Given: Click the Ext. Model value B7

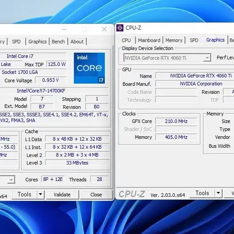Looking at the screenshot, I should coord(42,107).
